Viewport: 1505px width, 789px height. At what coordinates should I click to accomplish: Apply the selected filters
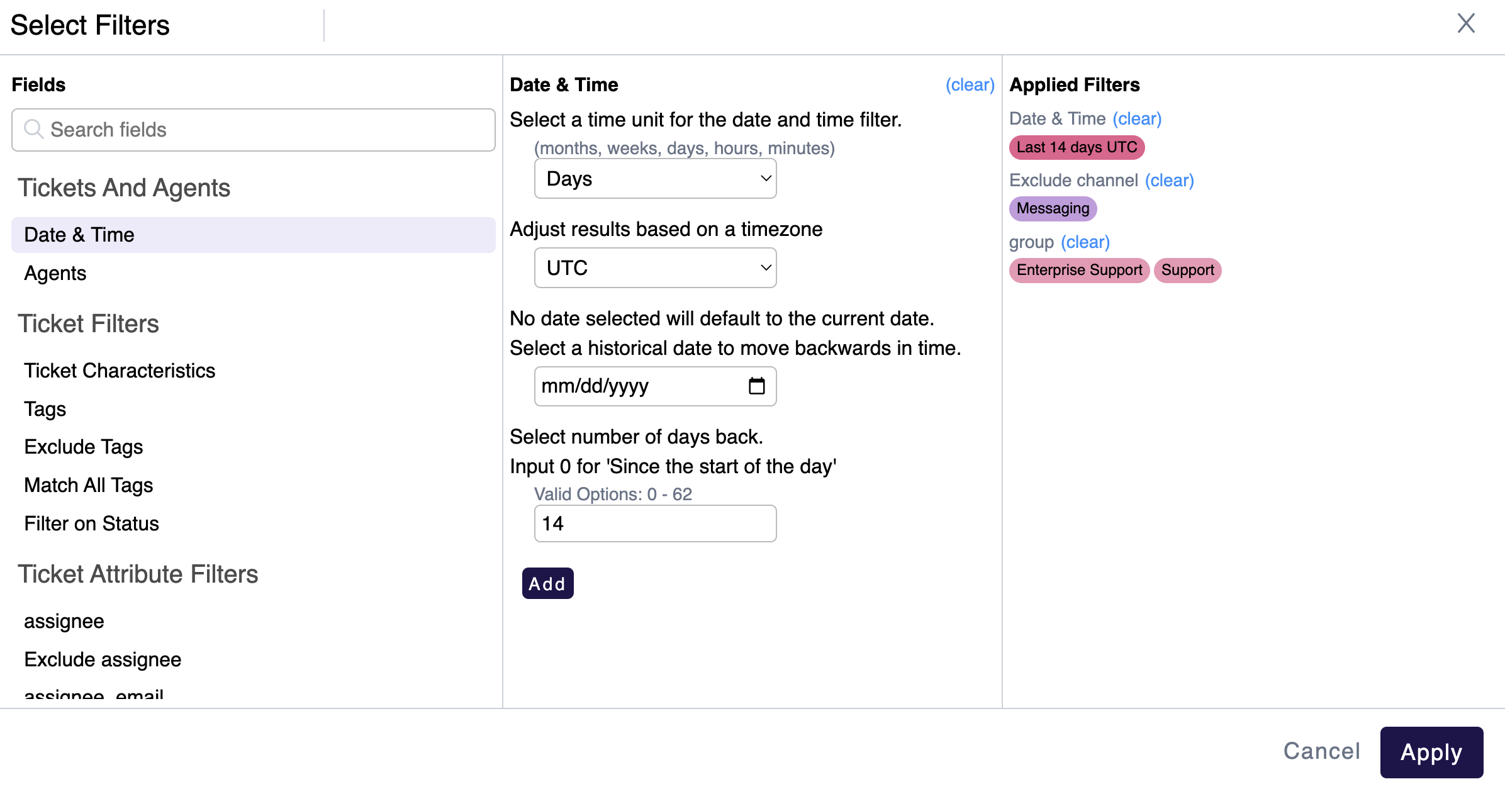1431,751
